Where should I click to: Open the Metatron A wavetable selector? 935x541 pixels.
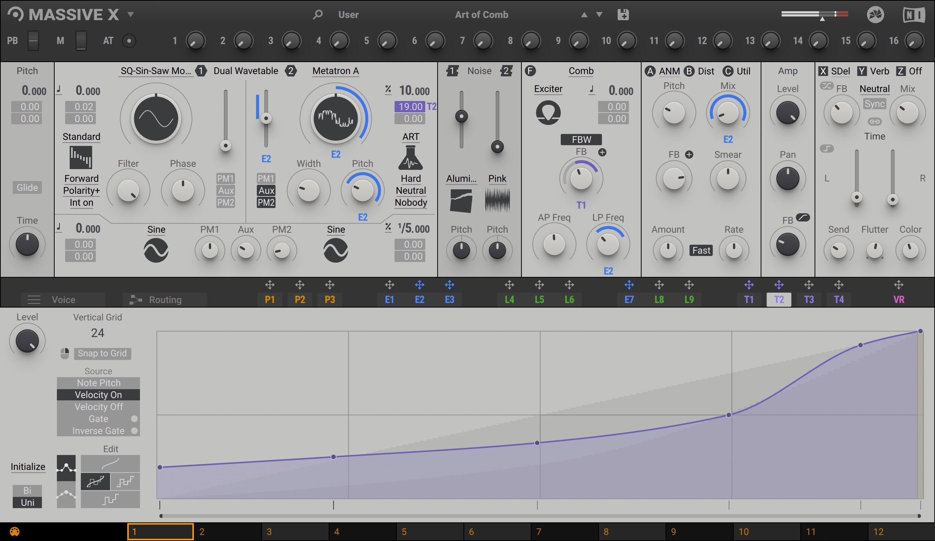(x=336, y=71)
